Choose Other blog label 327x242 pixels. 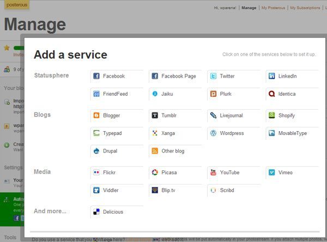pos(173,151)
